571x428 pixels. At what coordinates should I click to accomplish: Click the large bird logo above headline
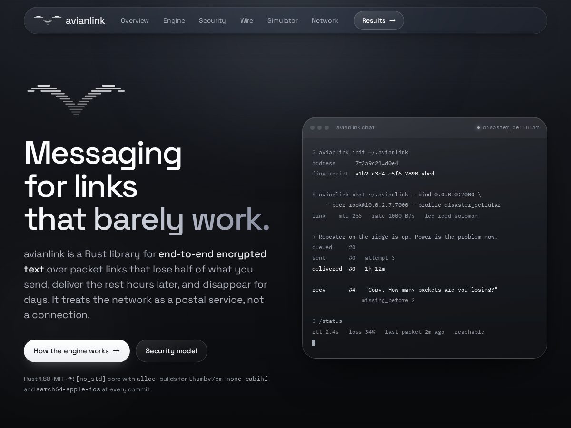point(76,100)
